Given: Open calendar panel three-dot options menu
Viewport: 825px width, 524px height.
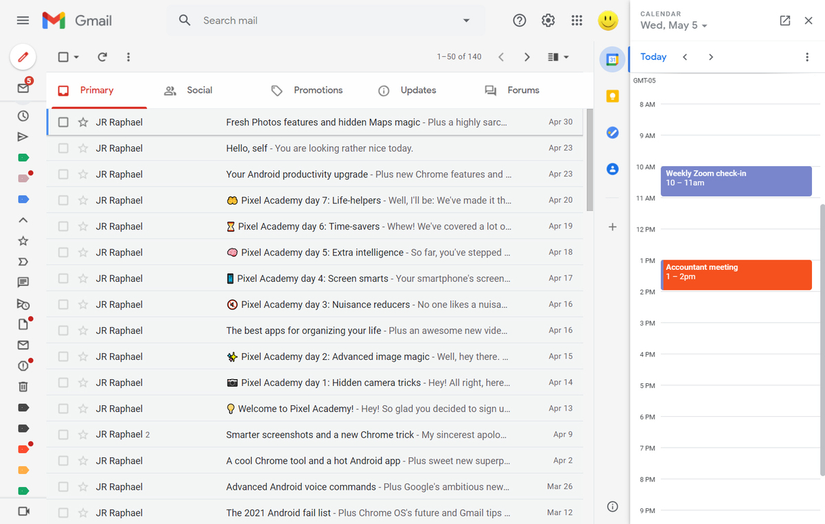Looking at the screenshot, I should pyautogui.click(x=807, y=57).
